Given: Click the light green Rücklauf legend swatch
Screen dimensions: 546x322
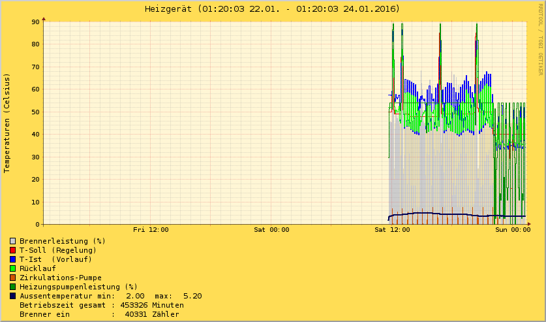Looking at the screenshot, I should [13, 268].
